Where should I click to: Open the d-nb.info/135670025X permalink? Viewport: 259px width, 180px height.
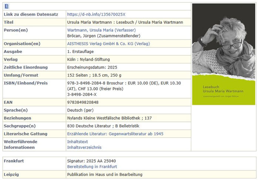click(x=96, y=14)
